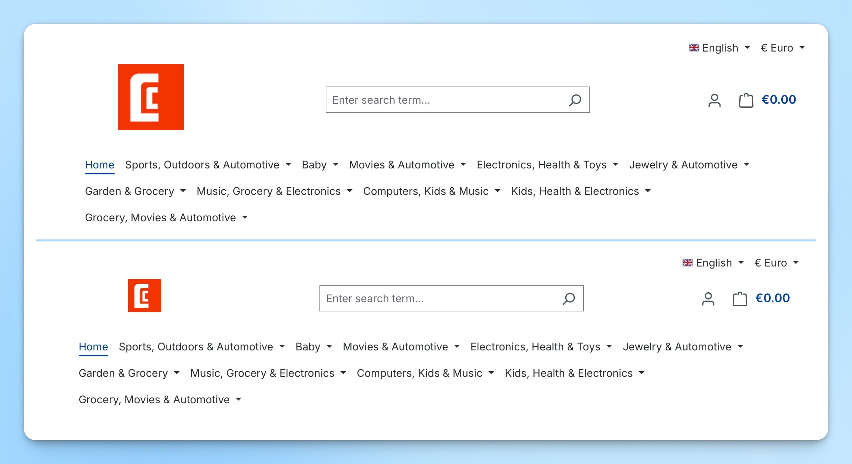
Task: Open the lower Euro currency dropdown
Action: [776, 263]
